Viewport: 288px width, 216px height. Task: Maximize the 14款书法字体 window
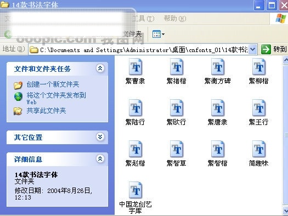(272, 5)
